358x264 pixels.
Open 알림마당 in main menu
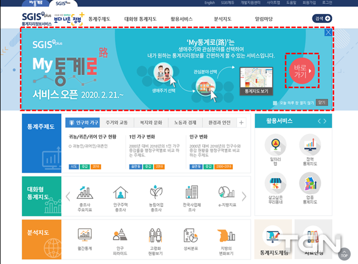coord(264,19)
